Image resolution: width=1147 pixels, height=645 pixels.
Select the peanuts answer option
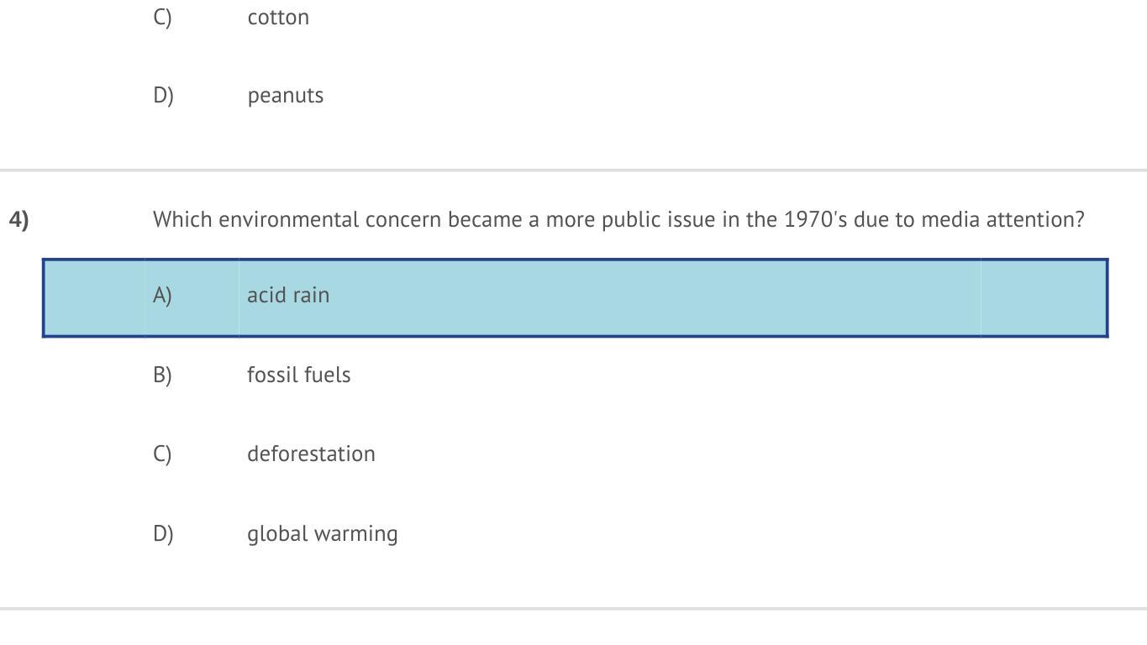coord(285,96)
